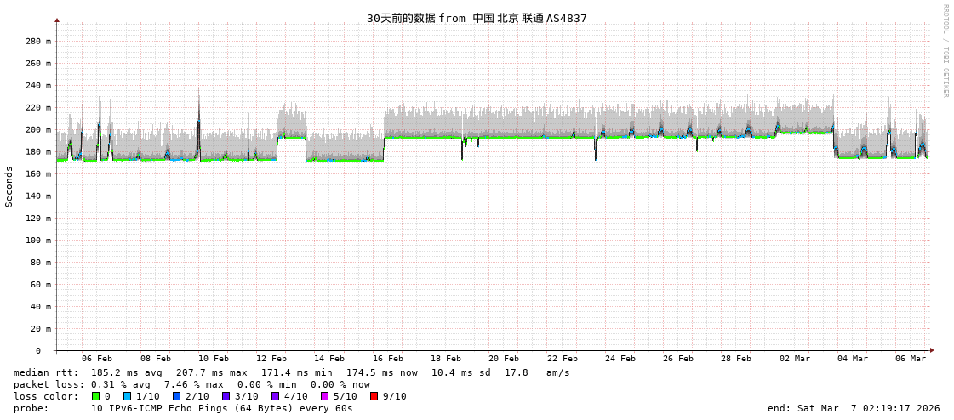The width and height of the screenshot is (954, 420).
Task: Click the RRDTOOL / TOBI OETIKER watermark
Action: tap(945, 51)
